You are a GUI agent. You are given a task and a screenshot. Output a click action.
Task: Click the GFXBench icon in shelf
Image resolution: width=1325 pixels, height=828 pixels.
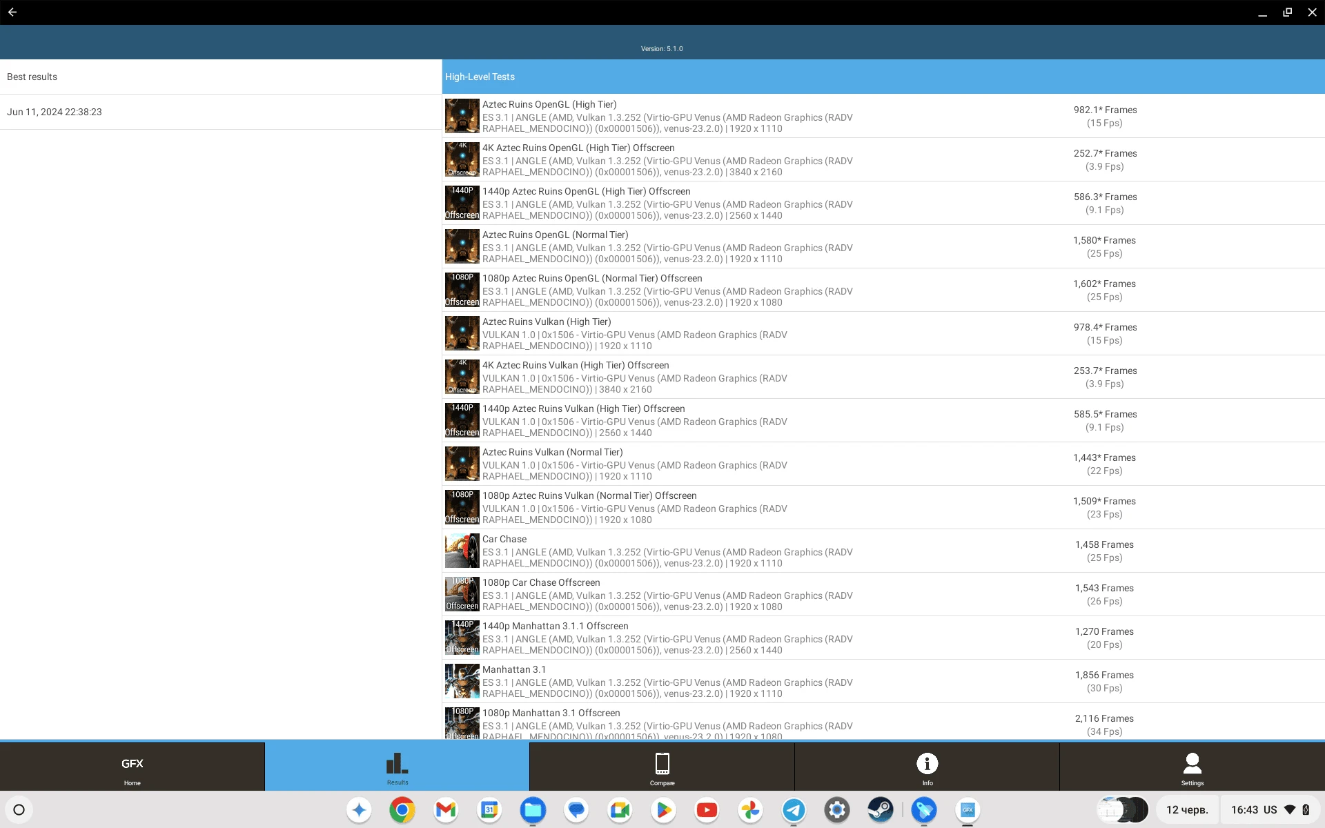click(x=968, y=810)
